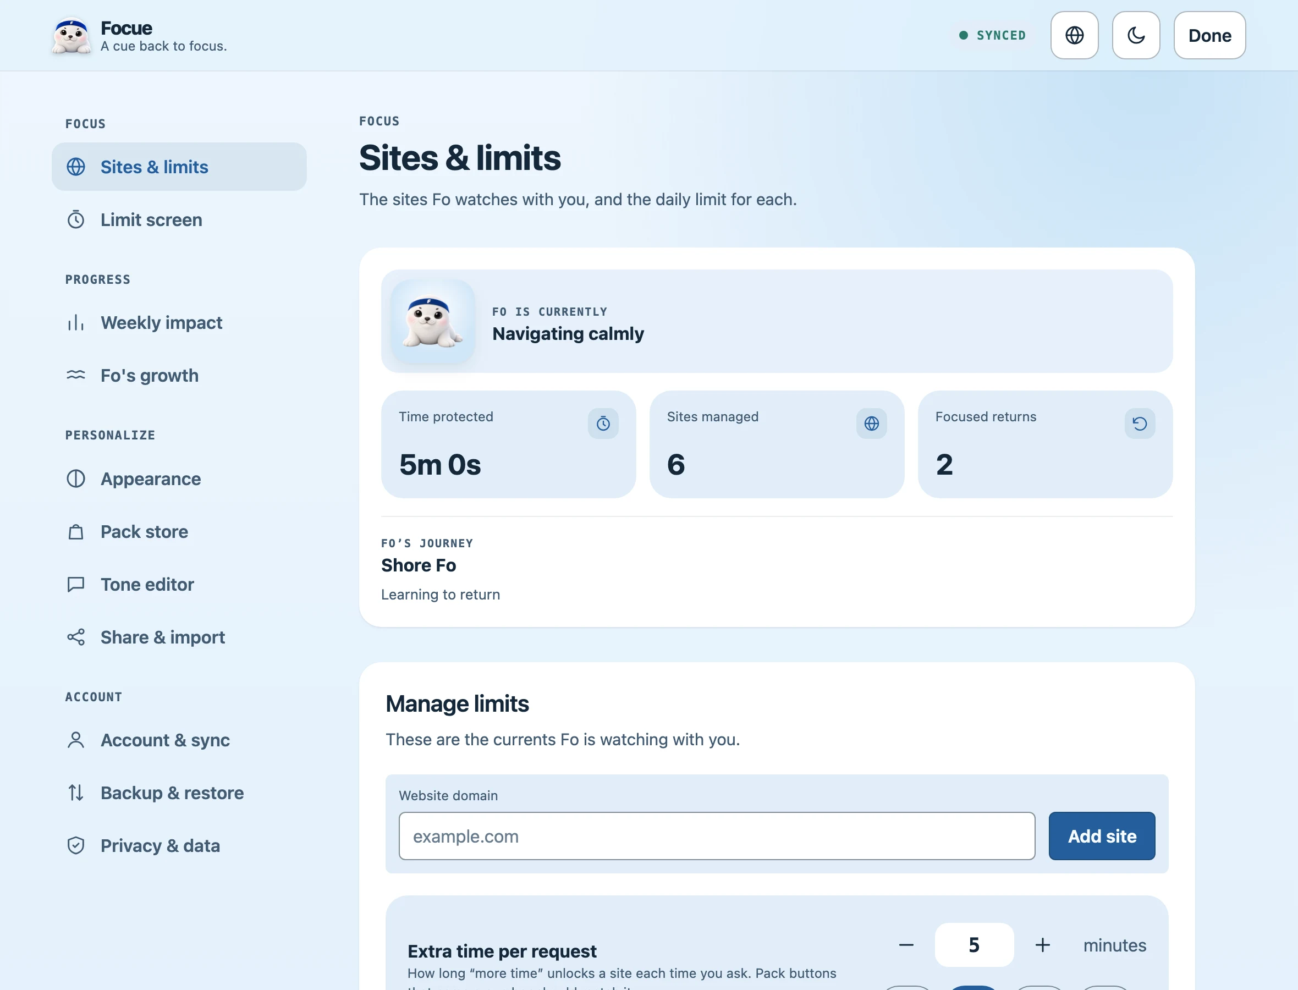Screen dimensions: 1298x990
Task: Click the clock icon on Time protected card
Action: click(603, 423)
